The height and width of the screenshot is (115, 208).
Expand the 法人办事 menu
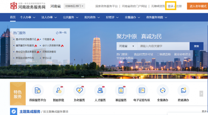49,17
